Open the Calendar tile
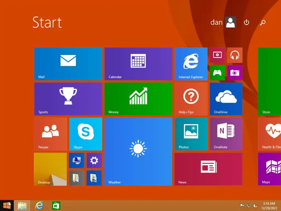281x211 pixels. 138,64
